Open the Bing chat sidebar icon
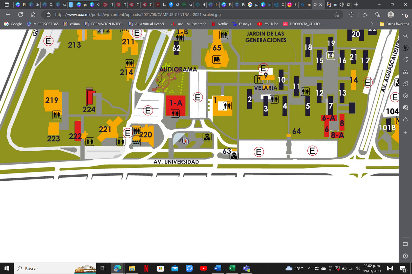Viewport: 412px width, 274px height. coord(405,48)
